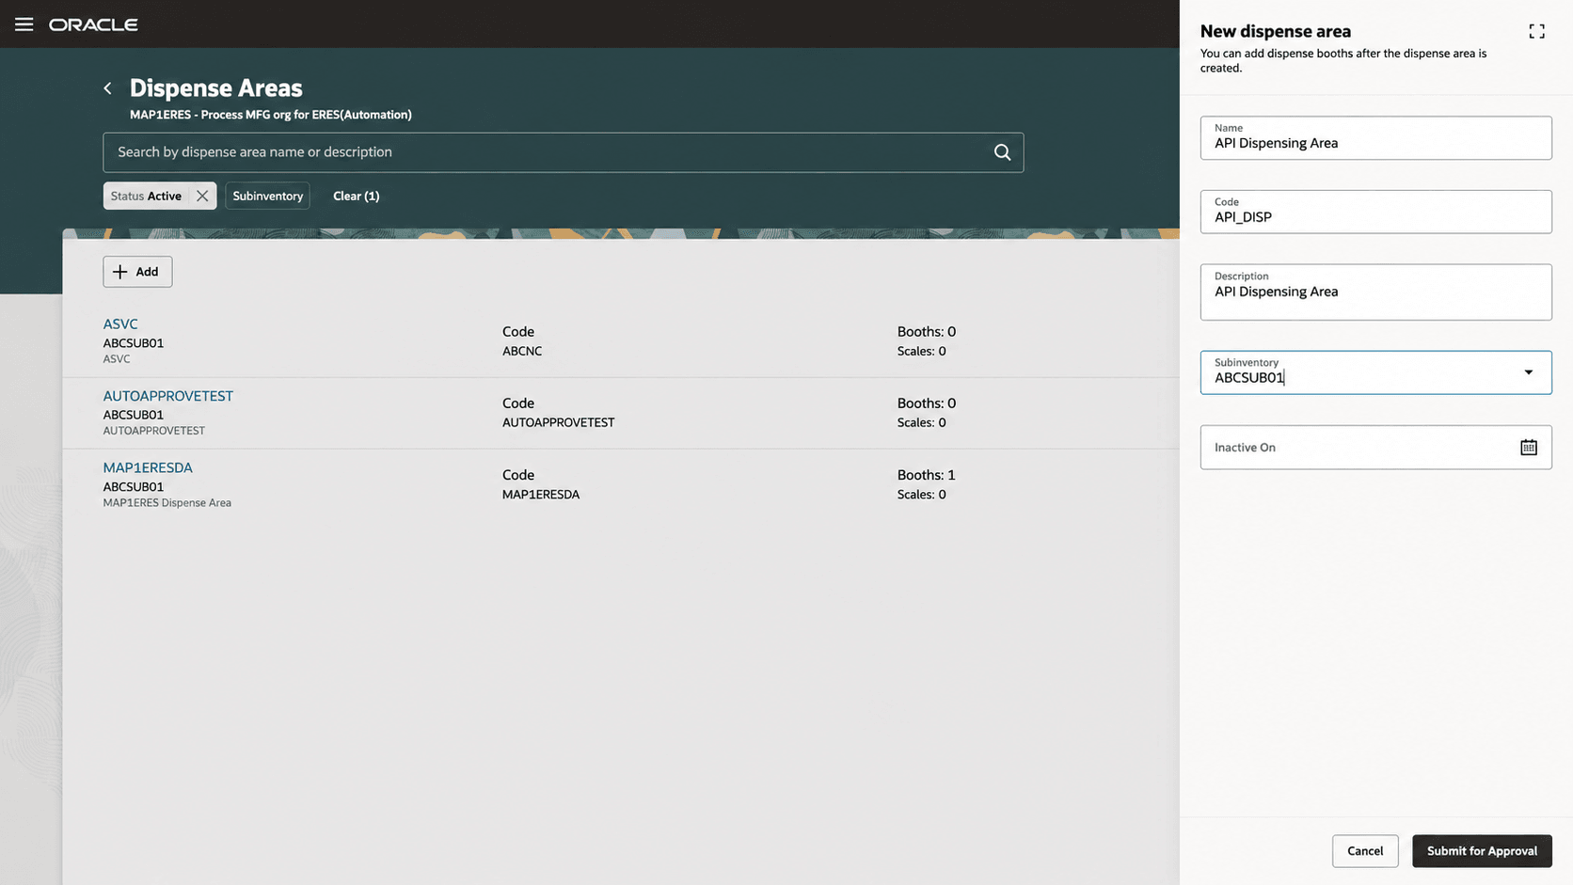This screenshot has width=1573, height=885.
Task: Cancel the new dispense area form
Action: (x=1365, y=851)
